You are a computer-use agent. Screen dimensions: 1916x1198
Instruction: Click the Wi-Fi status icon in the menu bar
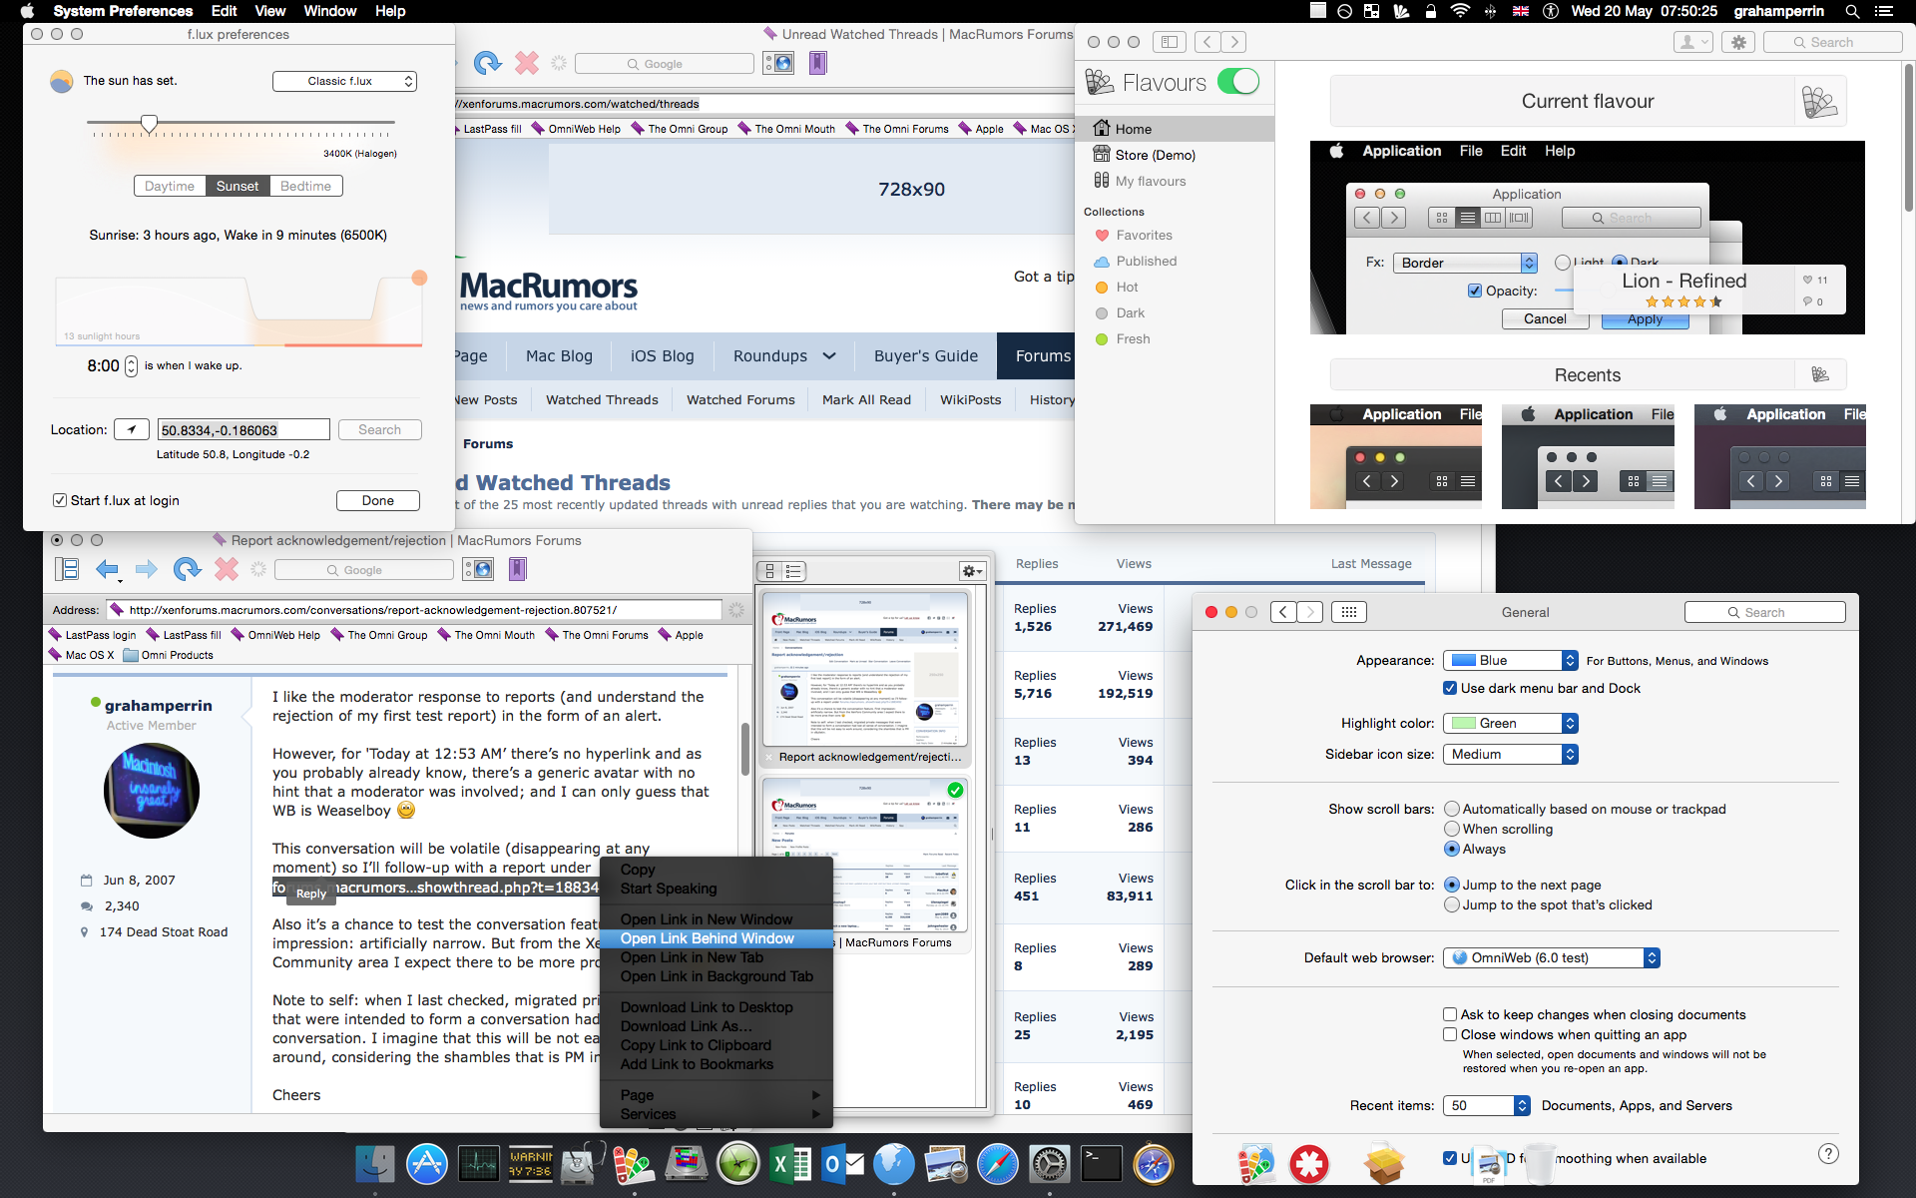tap(1460, 11)
